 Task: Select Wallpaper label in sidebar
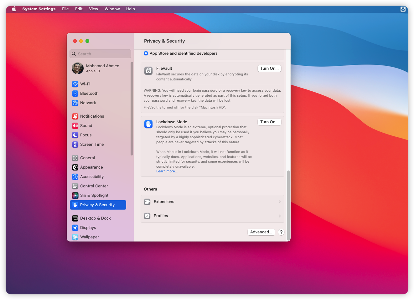click(x=90, y=237)
